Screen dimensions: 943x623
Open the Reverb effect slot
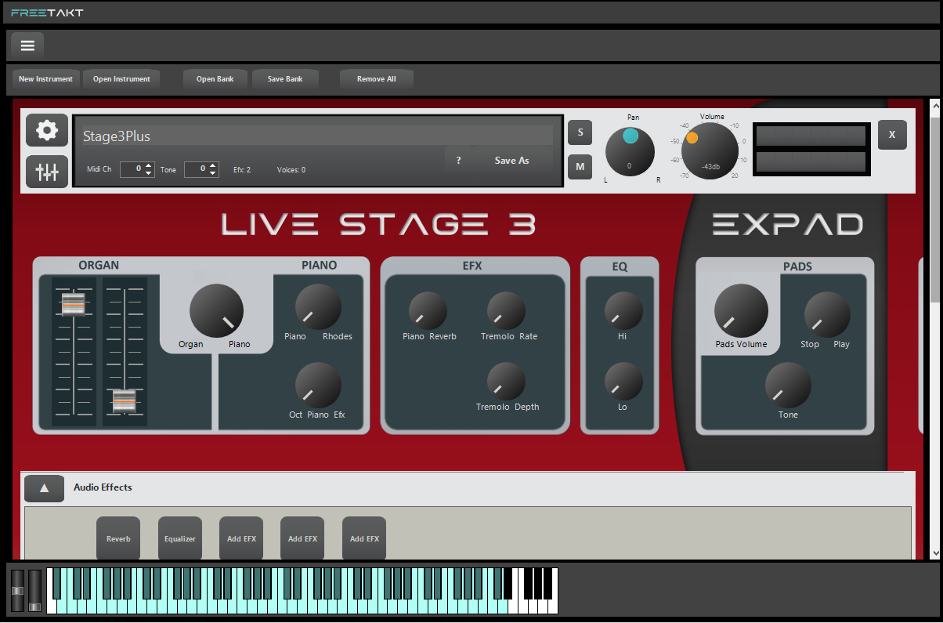click(x=118, y=538)
